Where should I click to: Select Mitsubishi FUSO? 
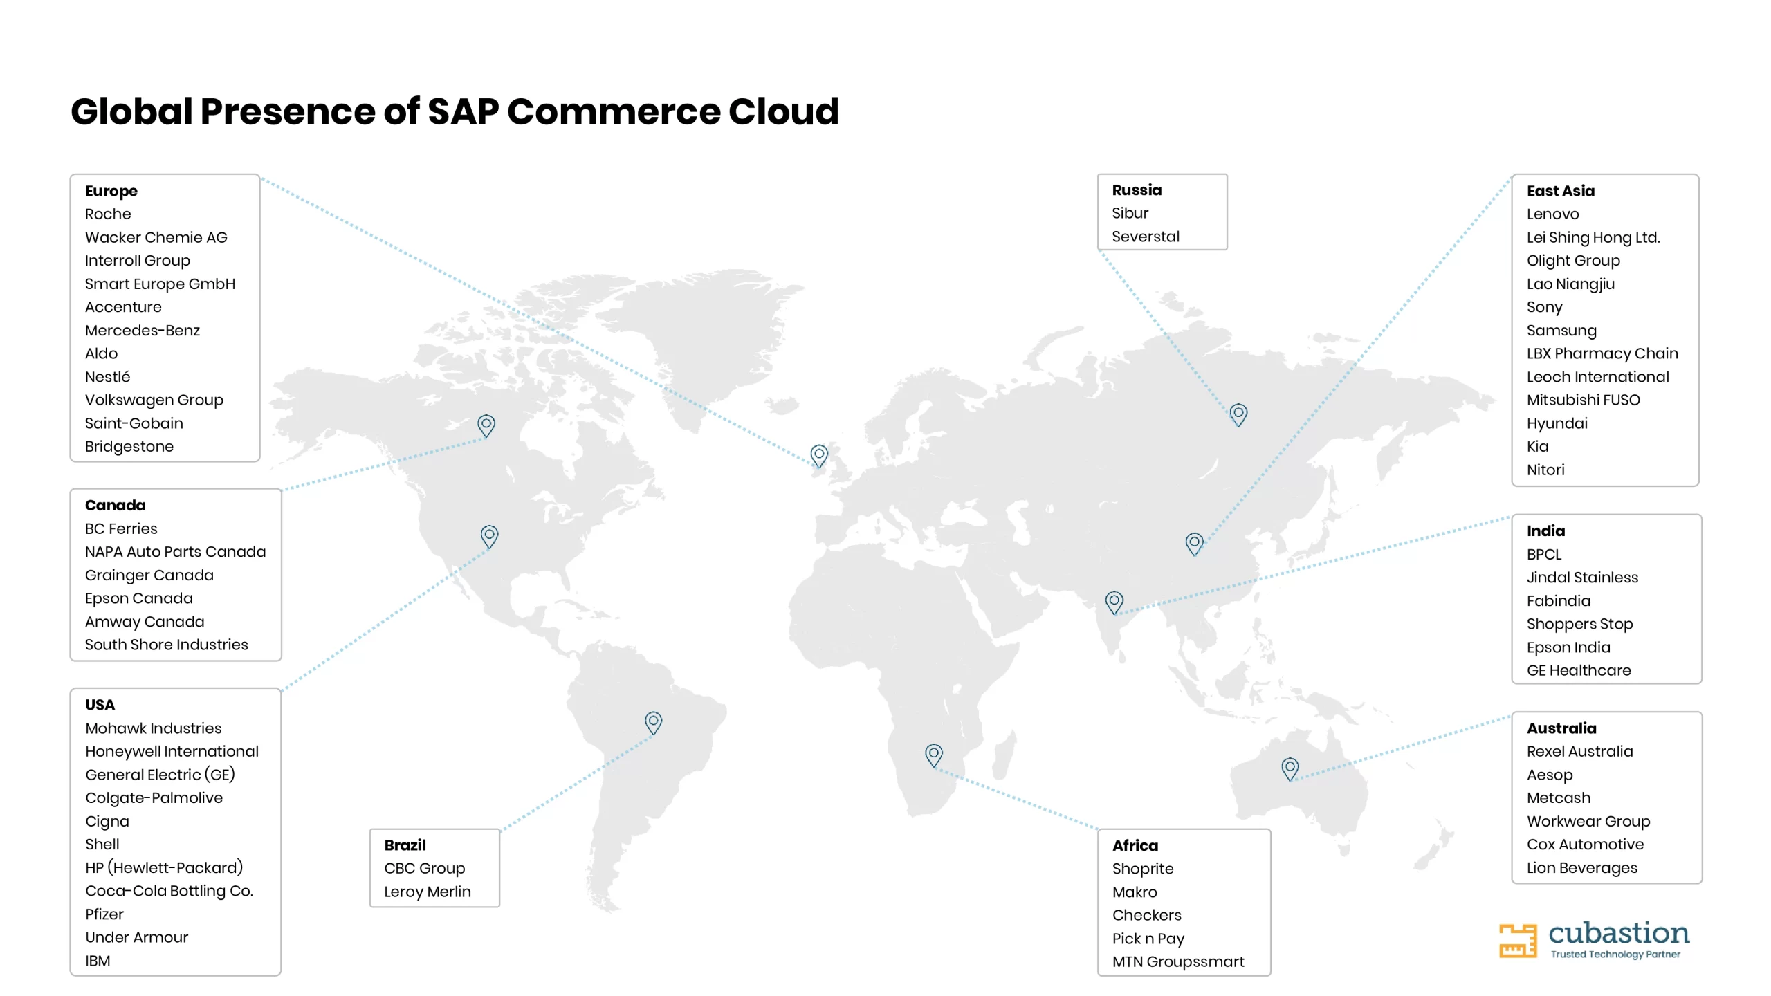click(1584, 400)
